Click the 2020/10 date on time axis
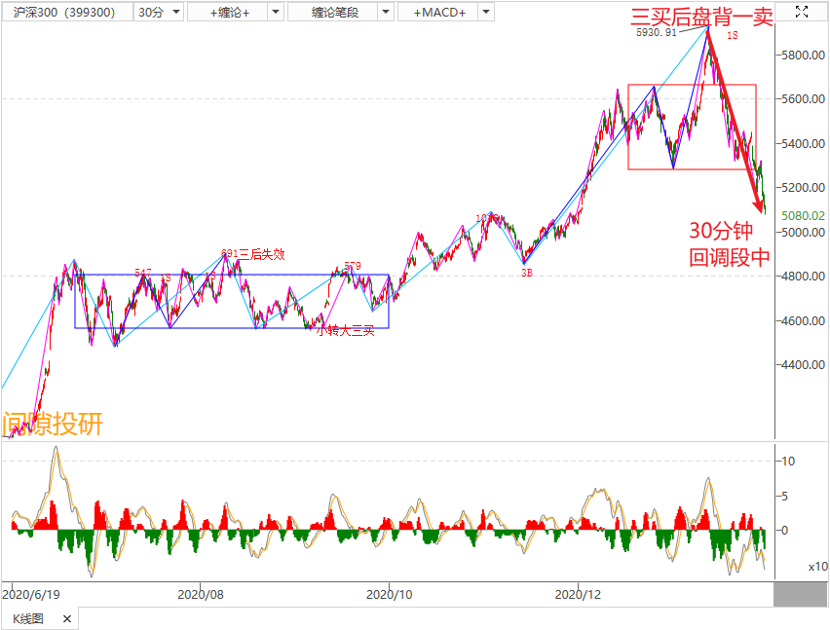The width and height of the screenshot is (830, 630). point(390,593)
